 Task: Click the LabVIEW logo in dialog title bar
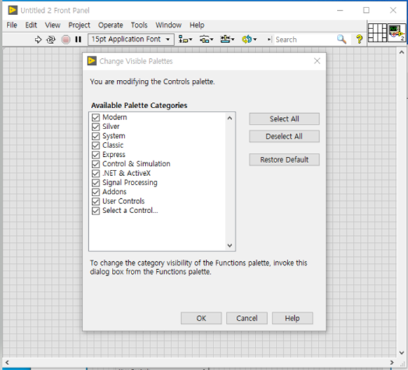click(x=91, y=61)
